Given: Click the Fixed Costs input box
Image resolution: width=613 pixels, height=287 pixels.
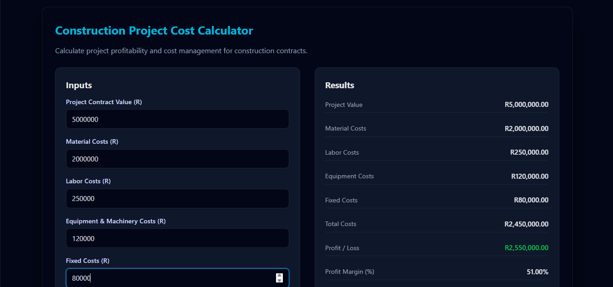Looking at the screenshot, I should point(173,278).
